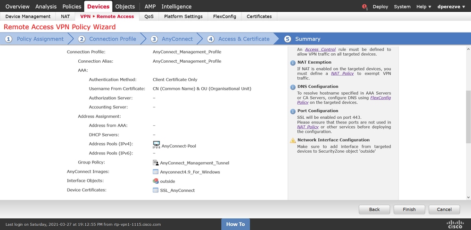Select the VPN Remote Access tab
Viewport: 471px width, 230px height.
(x=107, y=16)
